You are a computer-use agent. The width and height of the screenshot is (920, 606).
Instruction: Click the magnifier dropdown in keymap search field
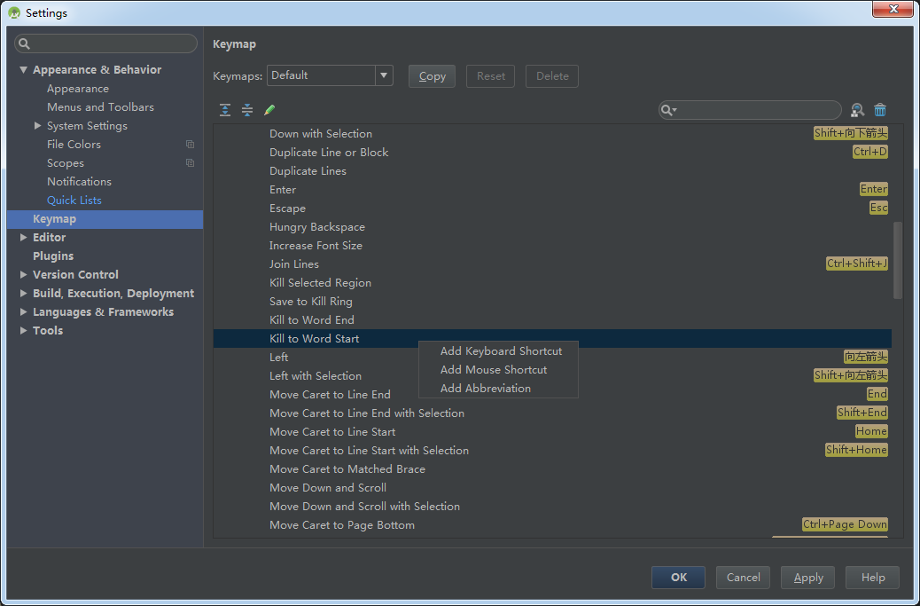669,110
